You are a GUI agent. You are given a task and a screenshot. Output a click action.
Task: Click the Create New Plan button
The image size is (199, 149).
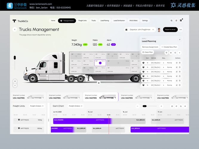click(169, 47)
